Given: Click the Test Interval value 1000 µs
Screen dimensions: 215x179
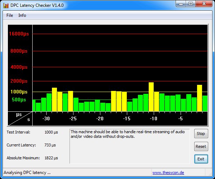Looking at the screenshot, I should click(51, 132).
